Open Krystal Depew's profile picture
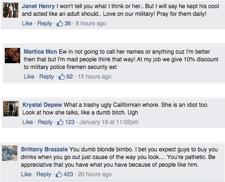225x182 pixels. (x=11, y=109)
